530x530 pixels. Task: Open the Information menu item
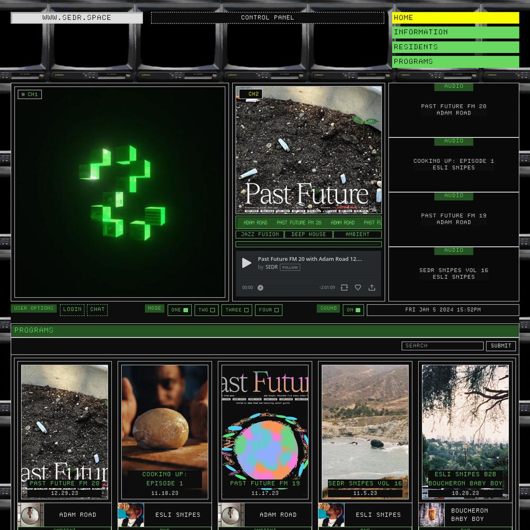click(x=455, y=32)
